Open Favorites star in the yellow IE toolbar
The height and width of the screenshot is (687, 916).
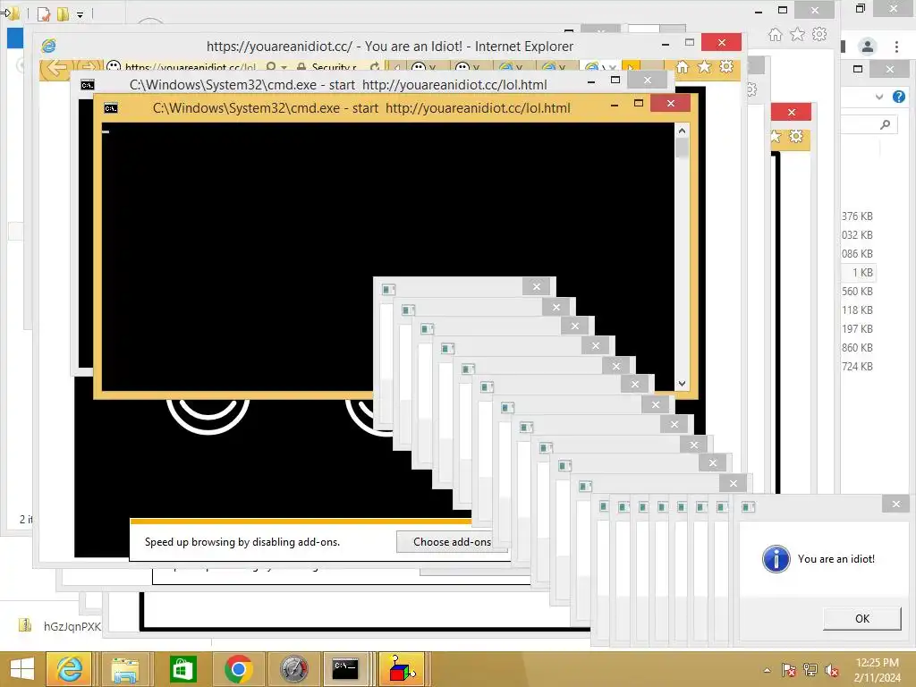tap(705, 66)
